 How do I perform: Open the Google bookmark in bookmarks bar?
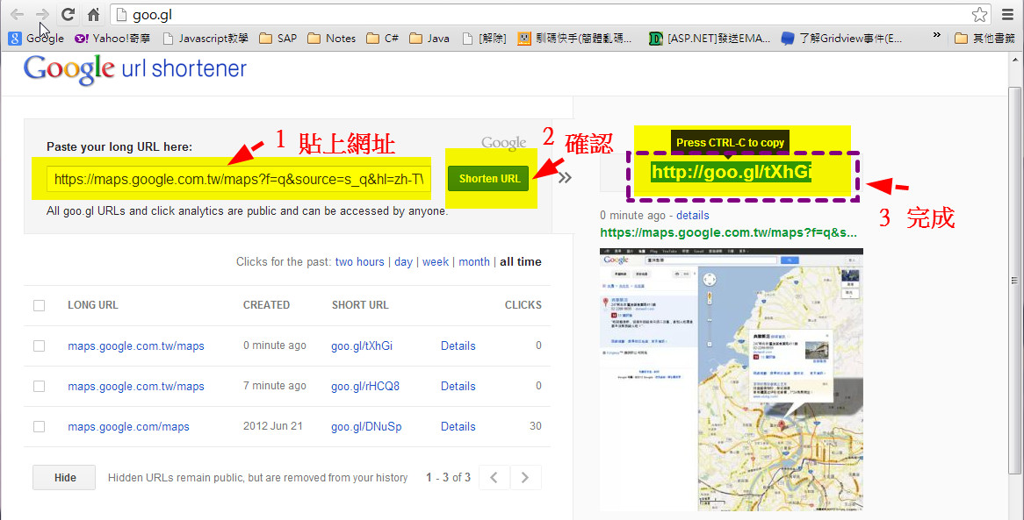pyautogui.click(x=36, y=39)
